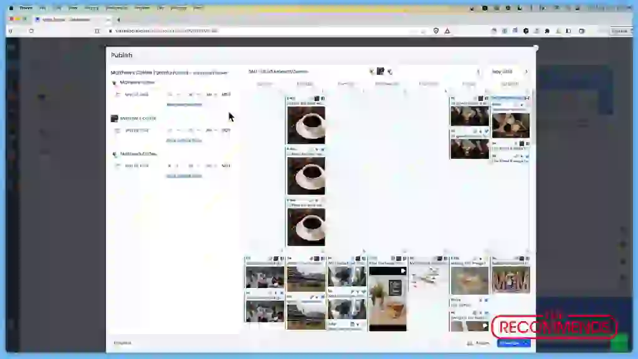Open the AM/PM dropdown in the second schedule row
638x359 pixels.
pos(211,131)
